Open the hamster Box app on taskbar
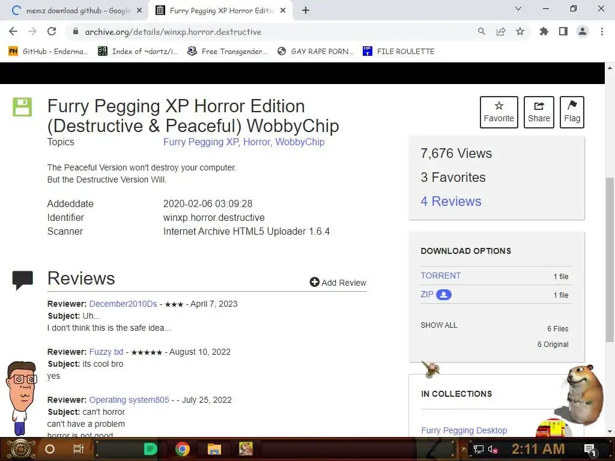The image size is (615, 461). [246, 449]
